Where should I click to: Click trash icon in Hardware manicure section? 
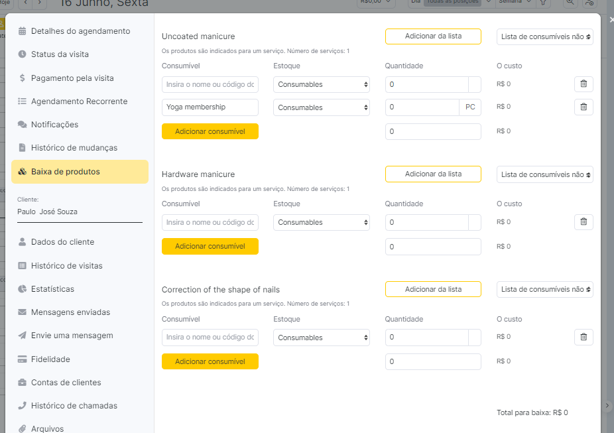583,222
